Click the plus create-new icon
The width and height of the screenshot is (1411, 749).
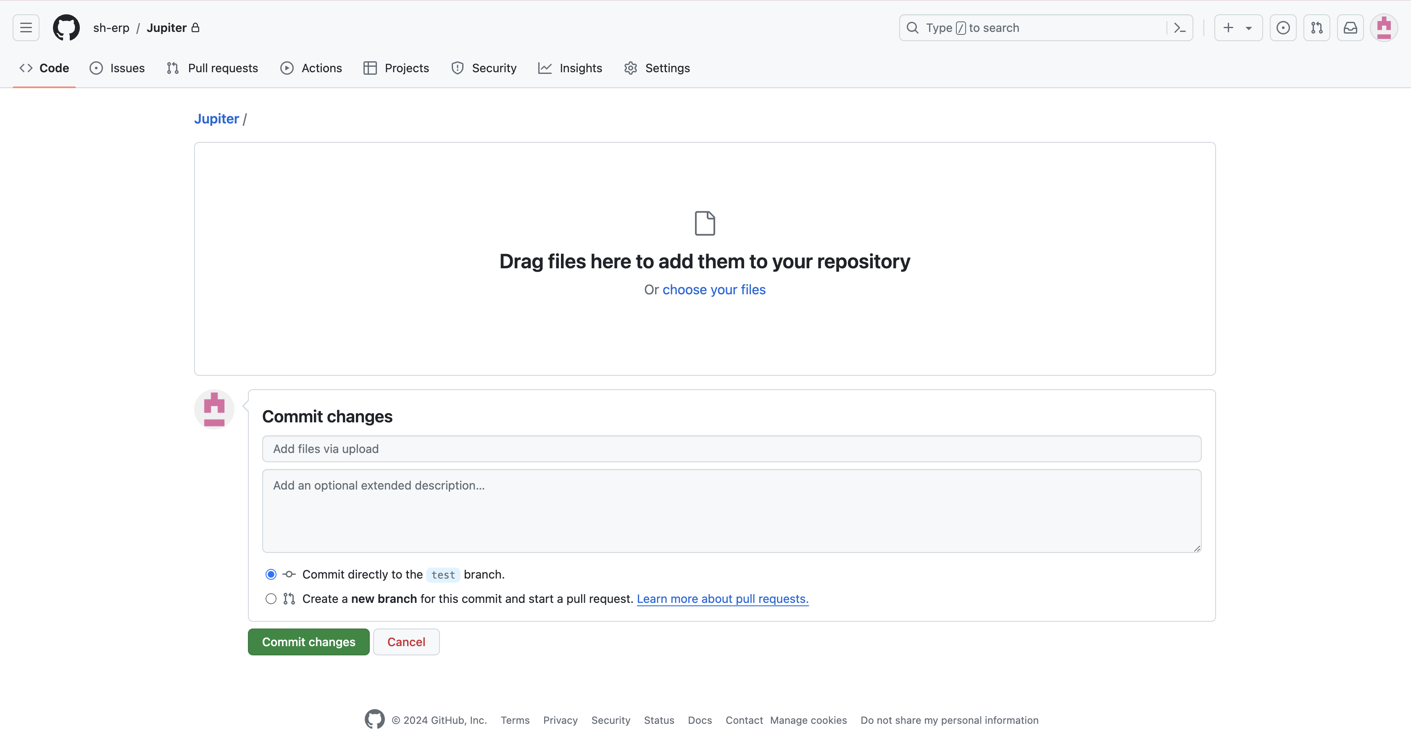(x=1229, y=27)
